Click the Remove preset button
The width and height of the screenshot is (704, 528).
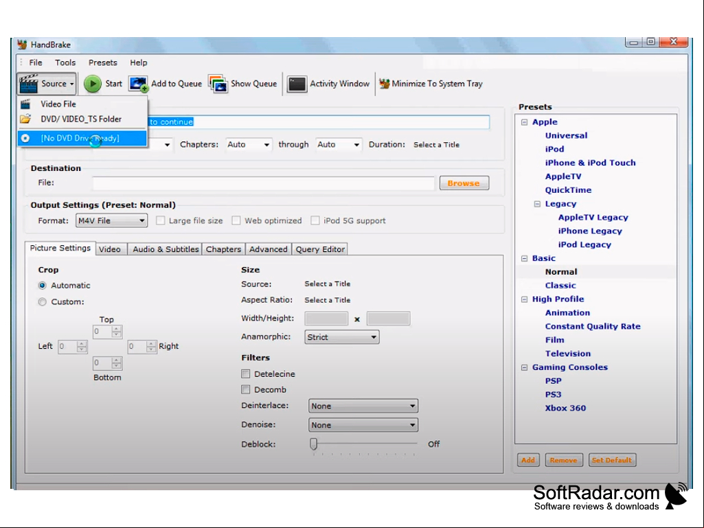click(563, 460)
